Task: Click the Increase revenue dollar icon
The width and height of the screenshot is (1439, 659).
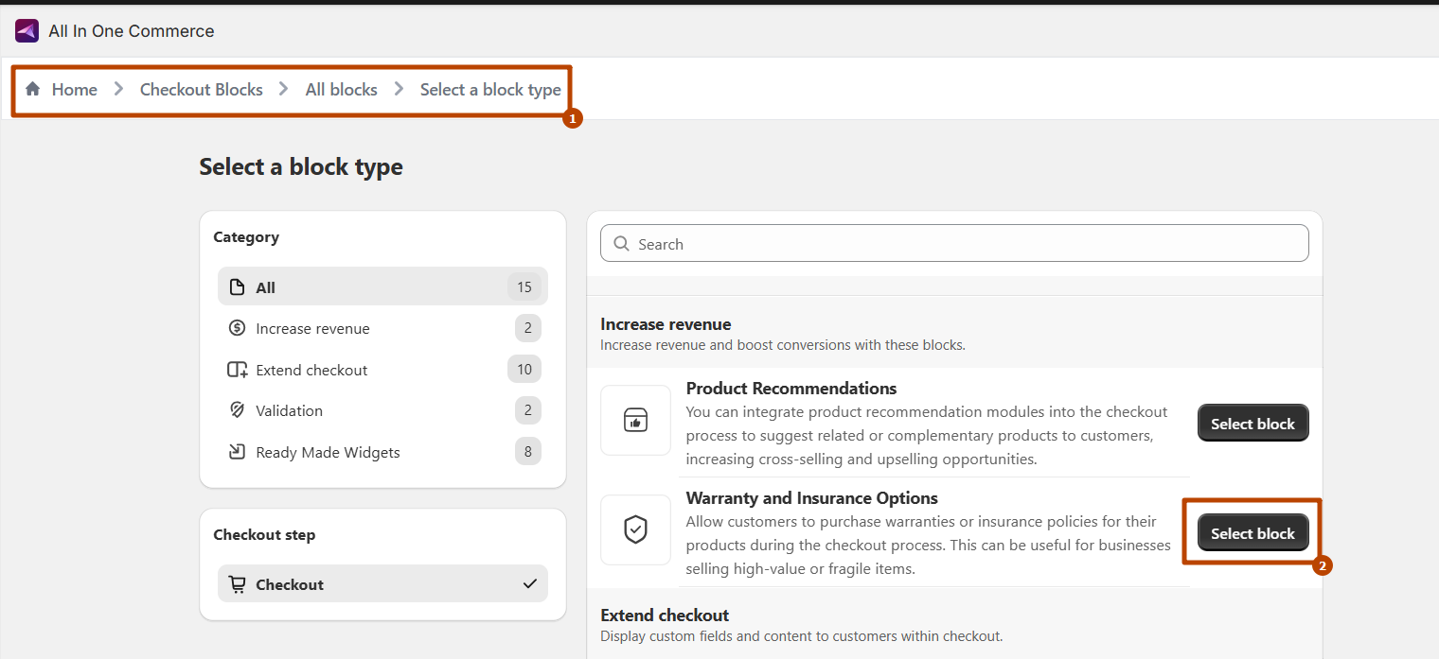Action: tap(237, 328)
